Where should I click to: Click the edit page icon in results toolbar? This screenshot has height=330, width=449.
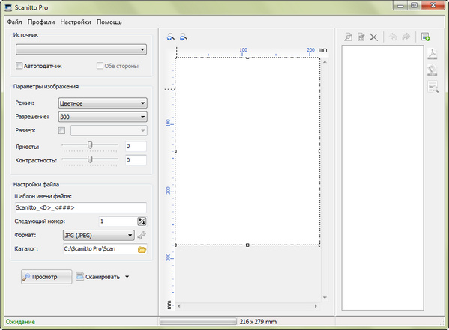click(361, 37)
